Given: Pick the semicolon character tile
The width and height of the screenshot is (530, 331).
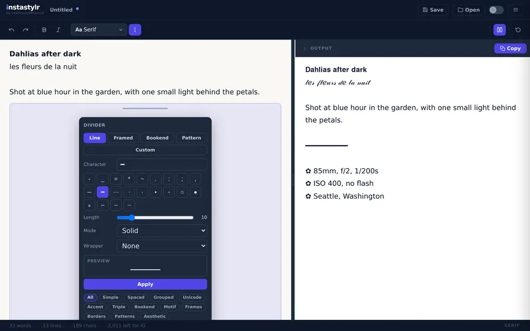Looking at the screenshot, I should (182, 179).
